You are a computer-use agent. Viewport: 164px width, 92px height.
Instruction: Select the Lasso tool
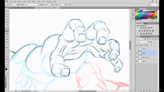7,17
